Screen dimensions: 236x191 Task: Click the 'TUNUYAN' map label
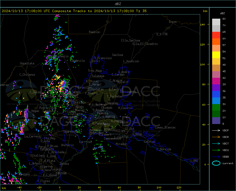61,173
